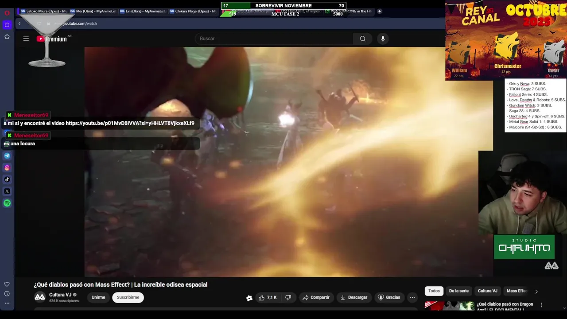Viewport: 567px width, 319px height.
Task: Click Chrismaxter name on Rey del Canal banner
Action: tap(508, 66)
